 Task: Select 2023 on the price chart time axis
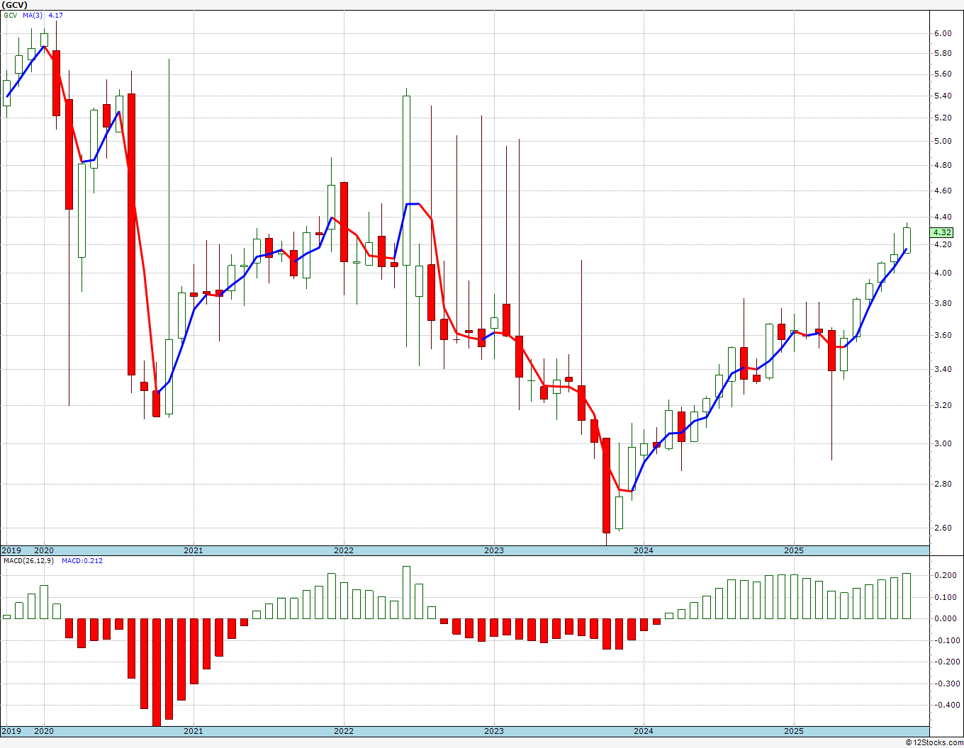click(494, 550)
